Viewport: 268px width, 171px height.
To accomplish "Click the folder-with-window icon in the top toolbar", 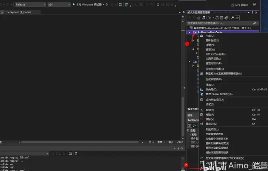I will coord(121,4).
